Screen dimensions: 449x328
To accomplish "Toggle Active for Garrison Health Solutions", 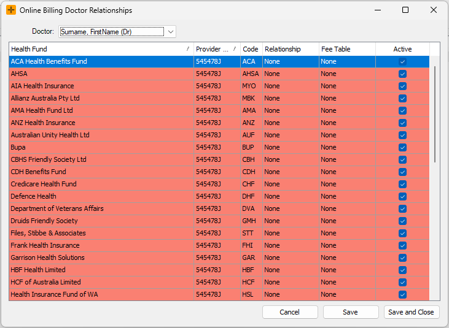I will coord(402,258).
